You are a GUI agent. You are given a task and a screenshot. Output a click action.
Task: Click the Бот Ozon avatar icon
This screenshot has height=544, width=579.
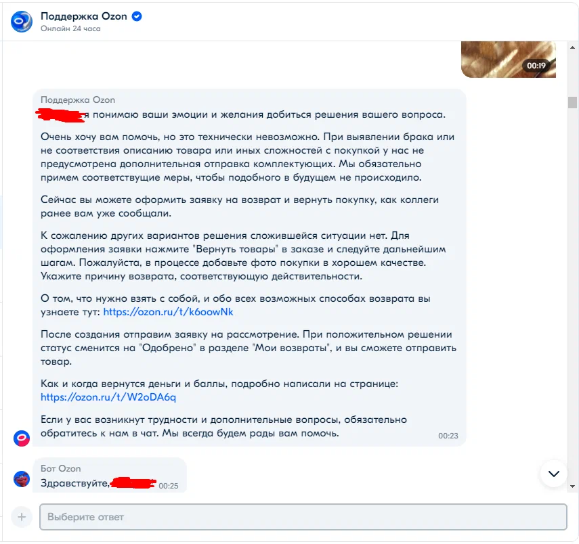click(x=22, y=479)
